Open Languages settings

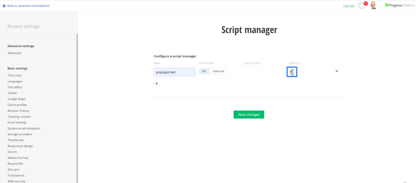15,81
